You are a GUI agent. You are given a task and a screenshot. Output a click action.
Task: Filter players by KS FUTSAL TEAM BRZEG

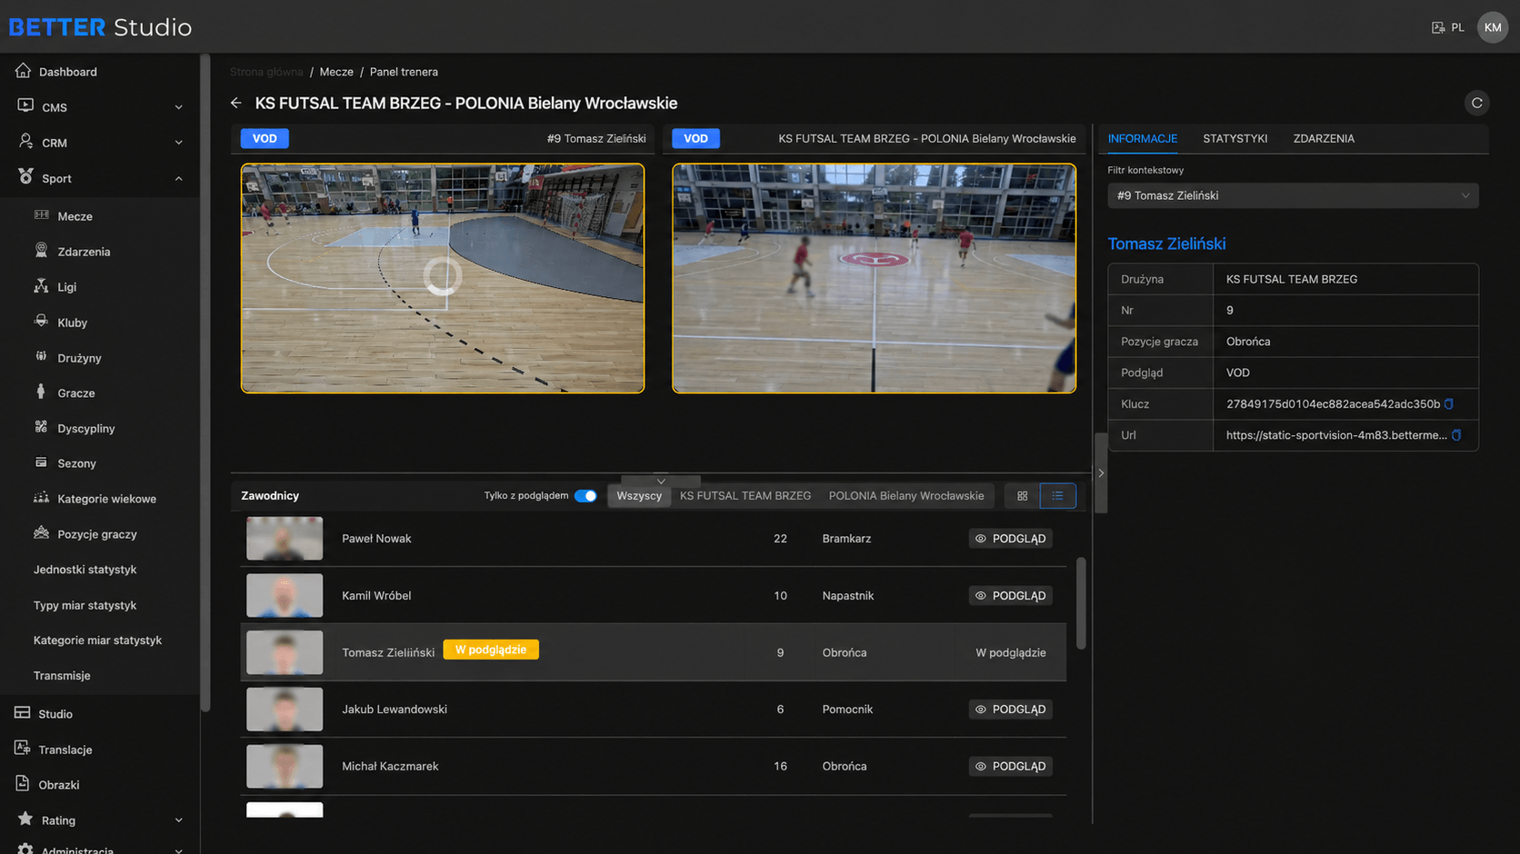(745, 496)
